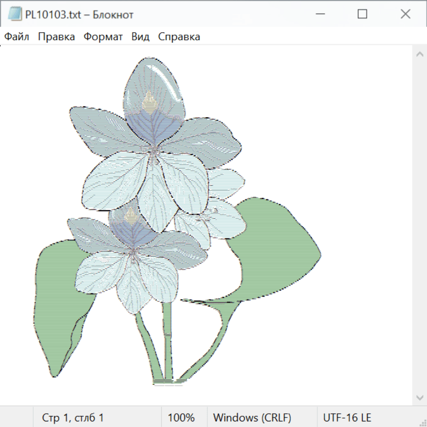Click the Notepad icon in title bar
Image resolution: width=427 pixels, height=427 pixels.
(x=15, y=14)
